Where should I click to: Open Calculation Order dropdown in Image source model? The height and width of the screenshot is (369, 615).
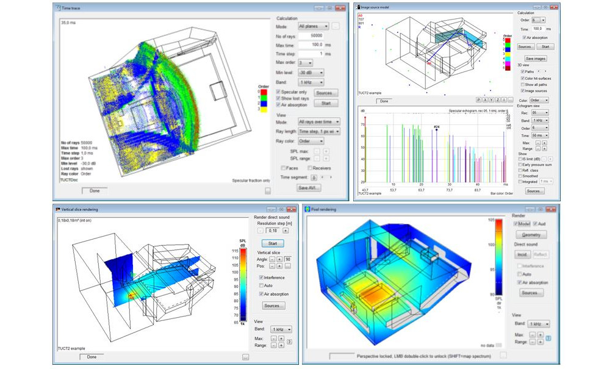coord(539,20)
